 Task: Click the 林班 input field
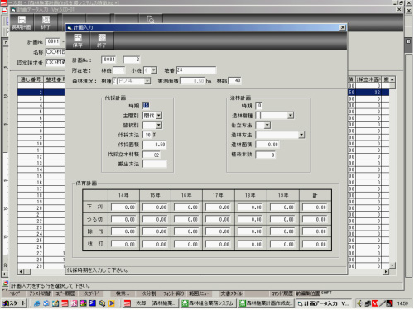(x=119, y=70)
